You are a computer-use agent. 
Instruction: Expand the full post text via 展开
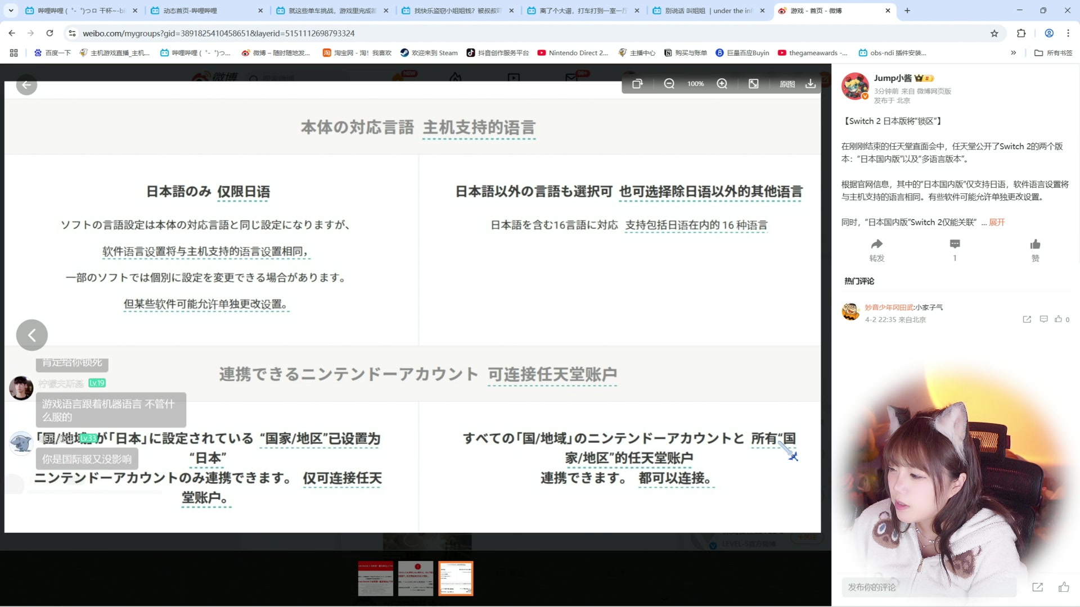(997, 223)
